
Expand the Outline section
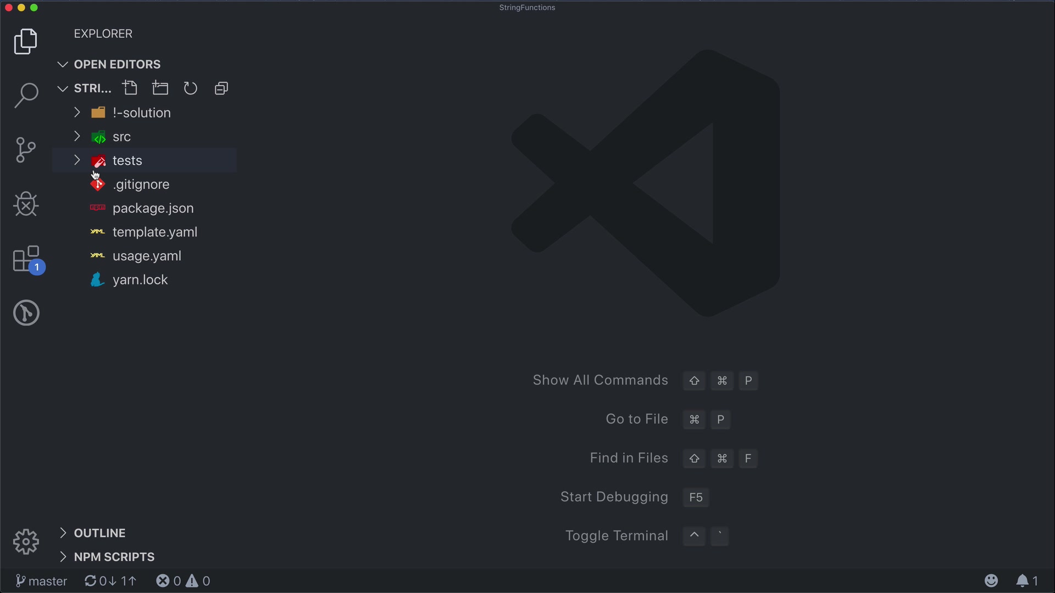[99, 533]
